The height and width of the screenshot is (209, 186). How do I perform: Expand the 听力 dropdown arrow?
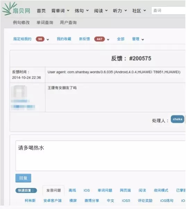pos(126,10)
